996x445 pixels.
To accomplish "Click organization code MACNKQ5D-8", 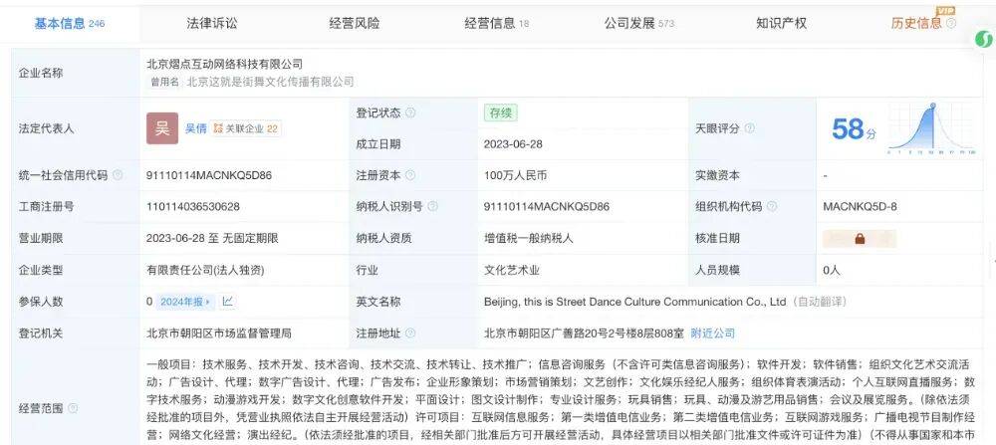I will tap(861, 206).
